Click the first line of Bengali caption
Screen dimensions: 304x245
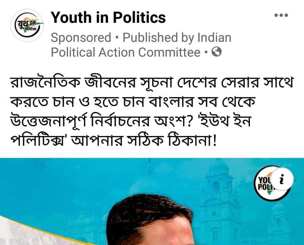[x=152, y=82]
